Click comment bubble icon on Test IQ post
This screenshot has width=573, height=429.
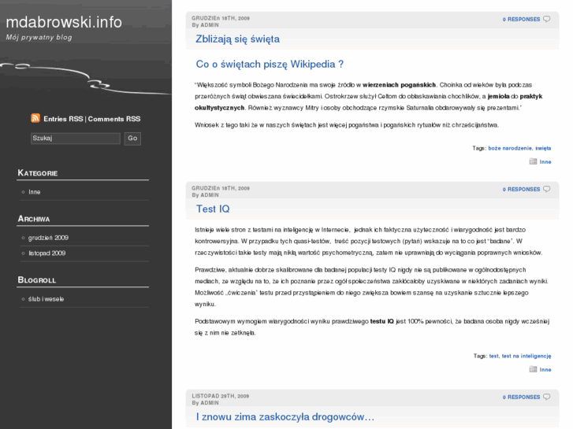(x=547, y=189)
